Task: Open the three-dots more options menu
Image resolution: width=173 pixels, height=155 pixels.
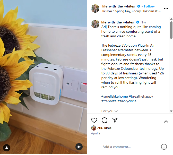Action: pyautogui.click(x=166, y=8)
